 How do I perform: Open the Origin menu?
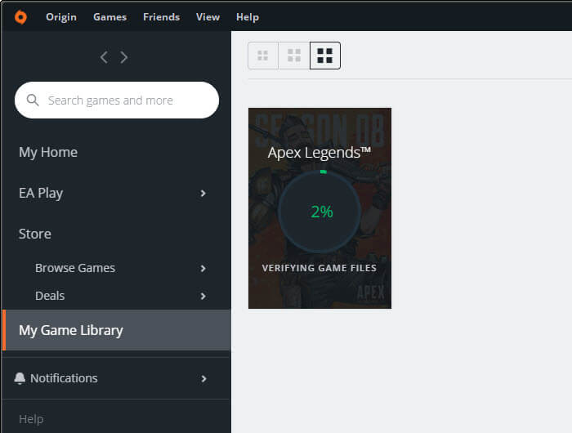(61, 17)
